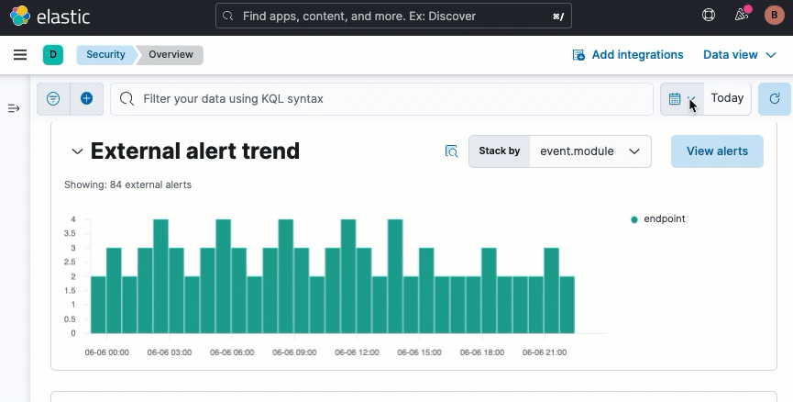Image resolution: width=793 pixels, height=402 pixels.
Task: Select the Overview breadcrumb
Action: (x=171, y=55)
